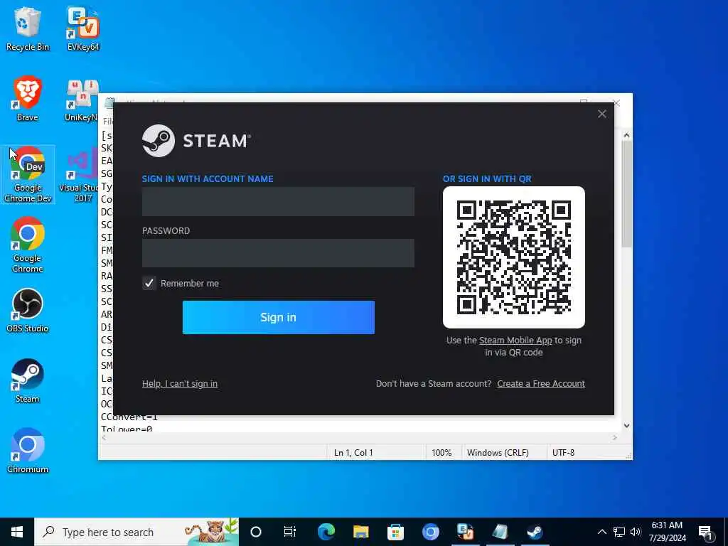Open Task View from the taskbar

pos(290,532)
